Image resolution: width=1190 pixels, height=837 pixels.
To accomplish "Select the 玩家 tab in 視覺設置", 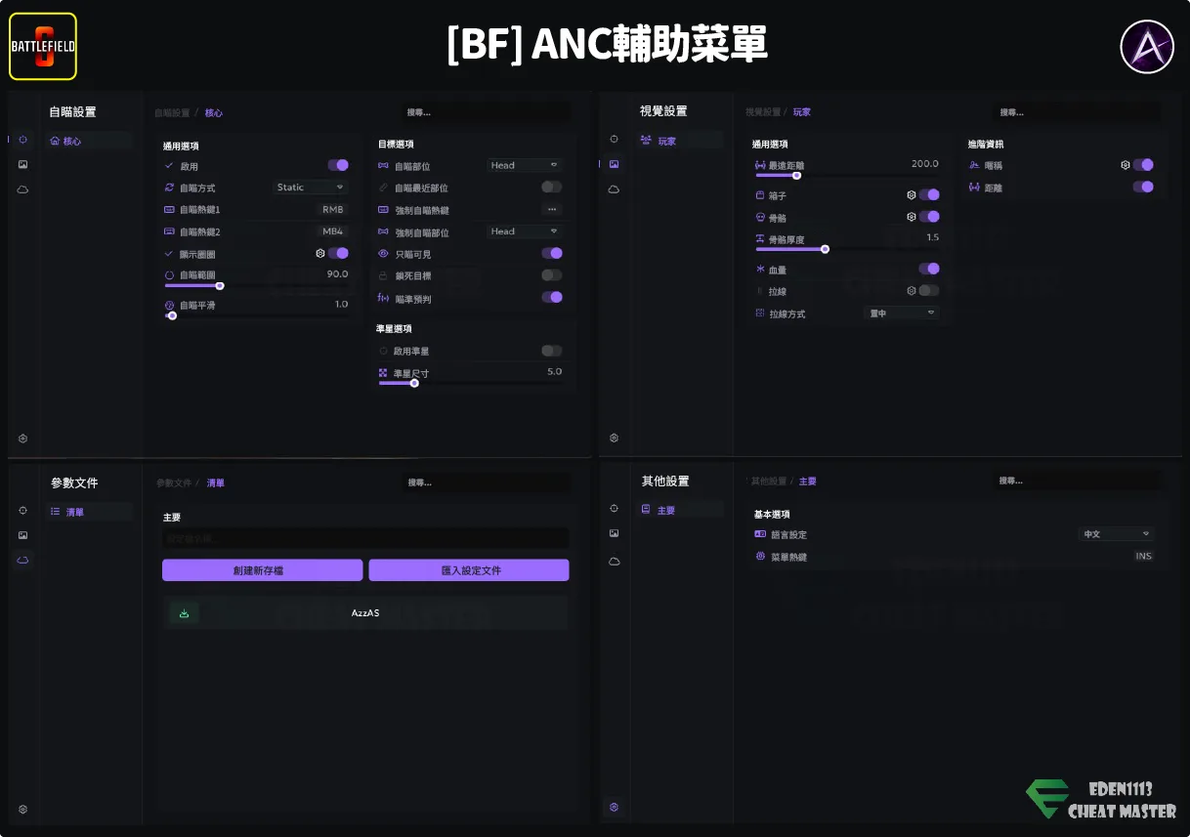I will (666, 141).
